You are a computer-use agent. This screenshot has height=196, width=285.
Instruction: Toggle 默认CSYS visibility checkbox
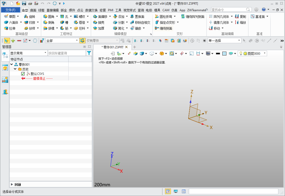click(x=23, y=74)
